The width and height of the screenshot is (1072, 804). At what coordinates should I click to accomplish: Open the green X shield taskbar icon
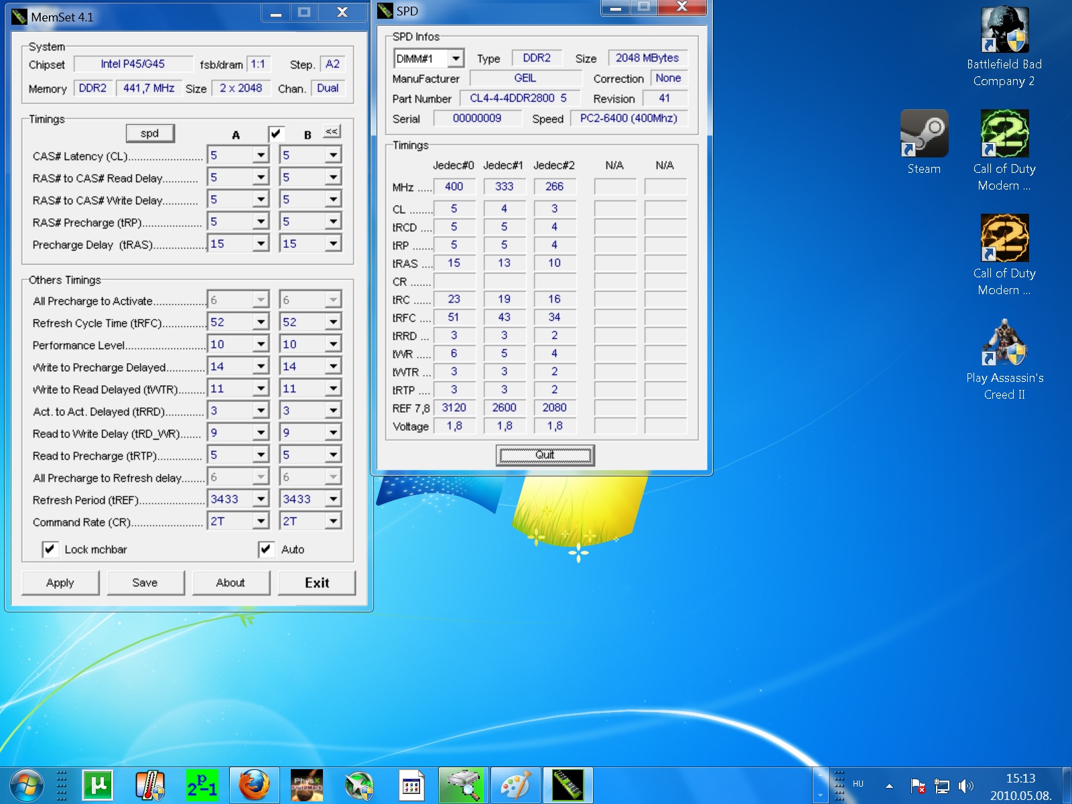359,785
